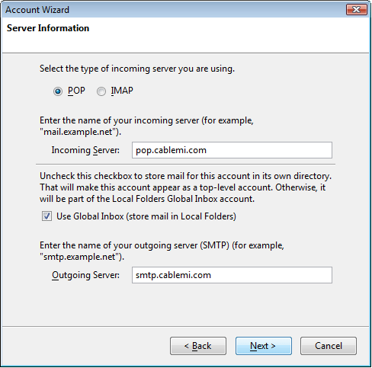Select the IMAP radio button
This screenshot has height=368, width=372.
(101, 91)
